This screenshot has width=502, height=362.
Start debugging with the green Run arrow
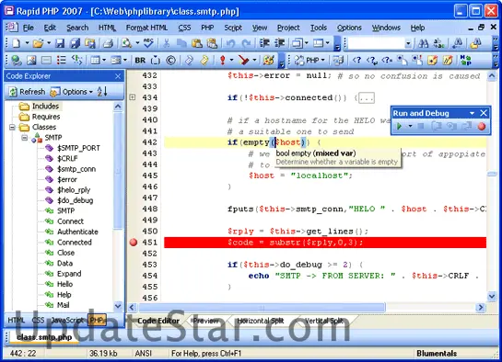399,127
